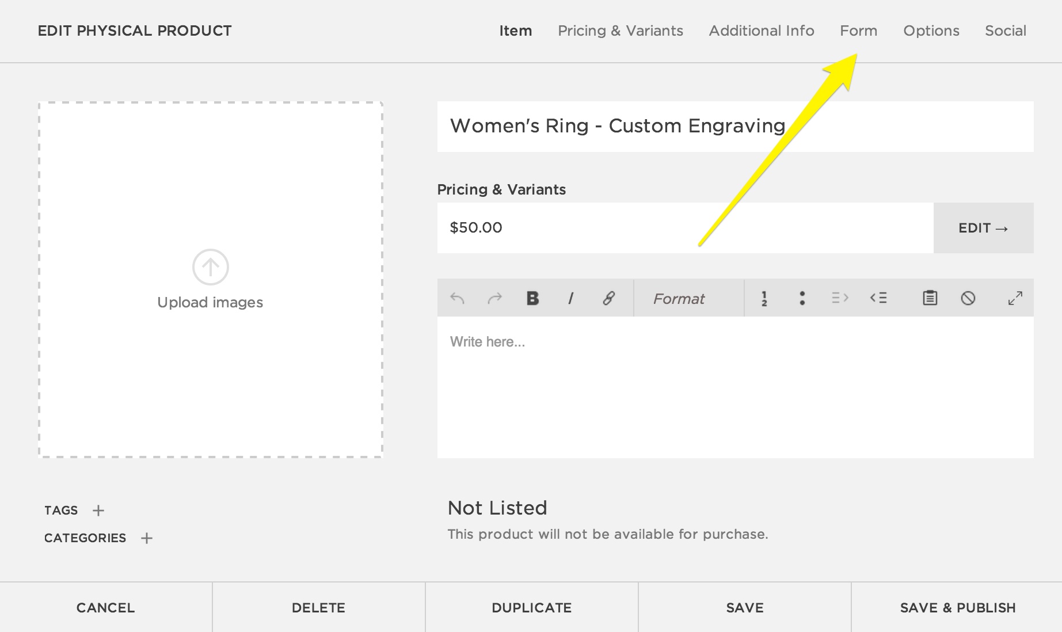Create a bulleted list
The width and height of the screenshot is (1062, 632).
point(802,298)
